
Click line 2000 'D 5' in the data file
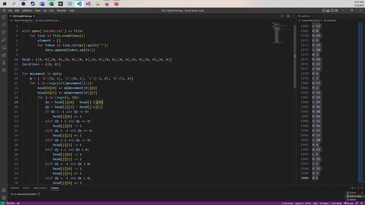[315, 178]
